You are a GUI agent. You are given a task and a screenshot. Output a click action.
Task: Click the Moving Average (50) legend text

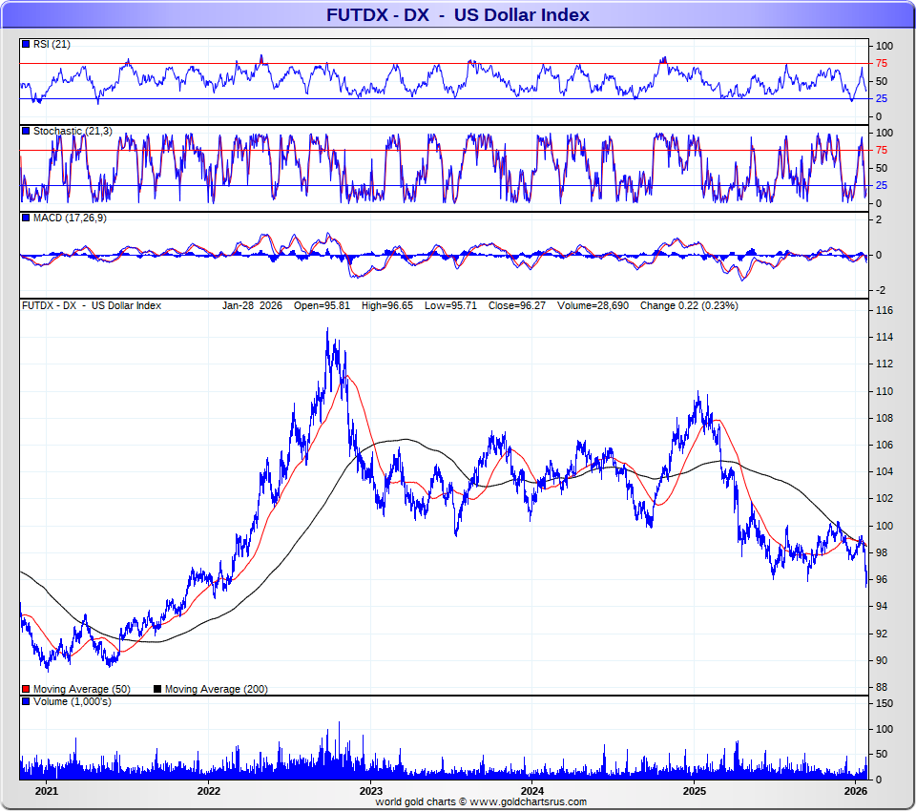tap(82, 690)
